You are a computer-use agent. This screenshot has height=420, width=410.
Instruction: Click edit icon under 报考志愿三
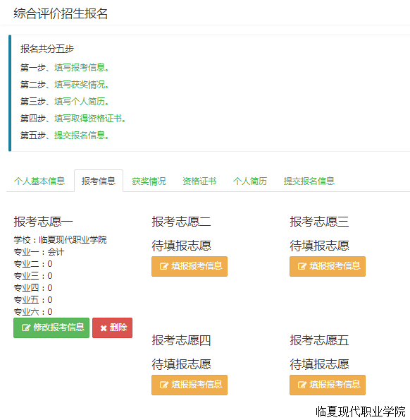pyautogui.click(x=302, y=266)
